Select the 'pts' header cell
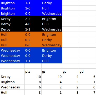The width and height of the screenshot is (96, 95). pos(33,72)
